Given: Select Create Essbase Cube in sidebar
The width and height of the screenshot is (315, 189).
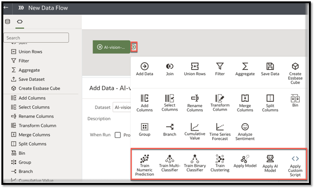Looking at the screenshot, I should [35, 88].
